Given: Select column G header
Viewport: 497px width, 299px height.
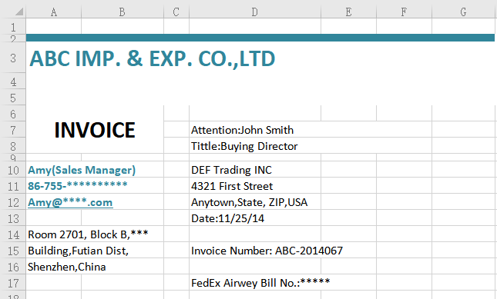Looking at the screenshot, I should click(x=463, y=12).
